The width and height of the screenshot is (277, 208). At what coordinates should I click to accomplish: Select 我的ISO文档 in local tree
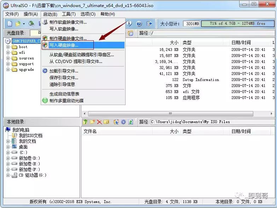(x=30, y=135)
